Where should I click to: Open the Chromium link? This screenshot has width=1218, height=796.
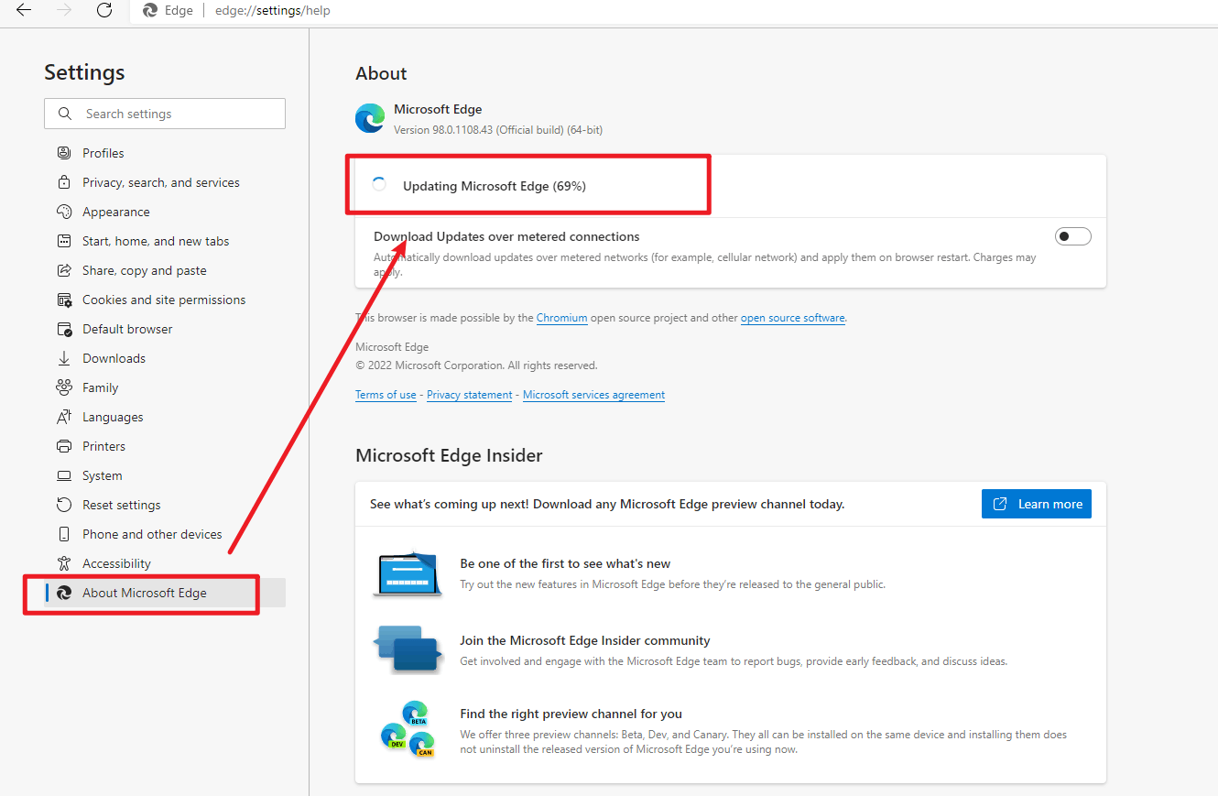click(x=562, y=318)
